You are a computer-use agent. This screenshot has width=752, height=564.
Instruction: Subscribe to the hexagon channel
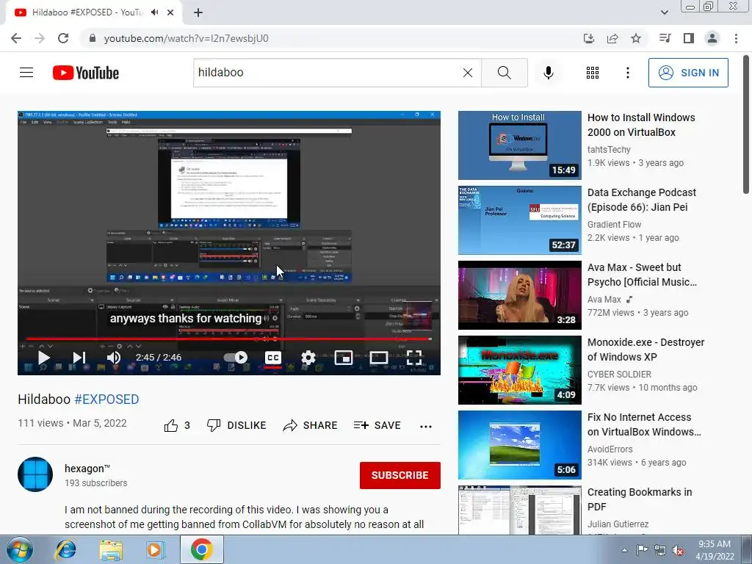pos(400,475)
